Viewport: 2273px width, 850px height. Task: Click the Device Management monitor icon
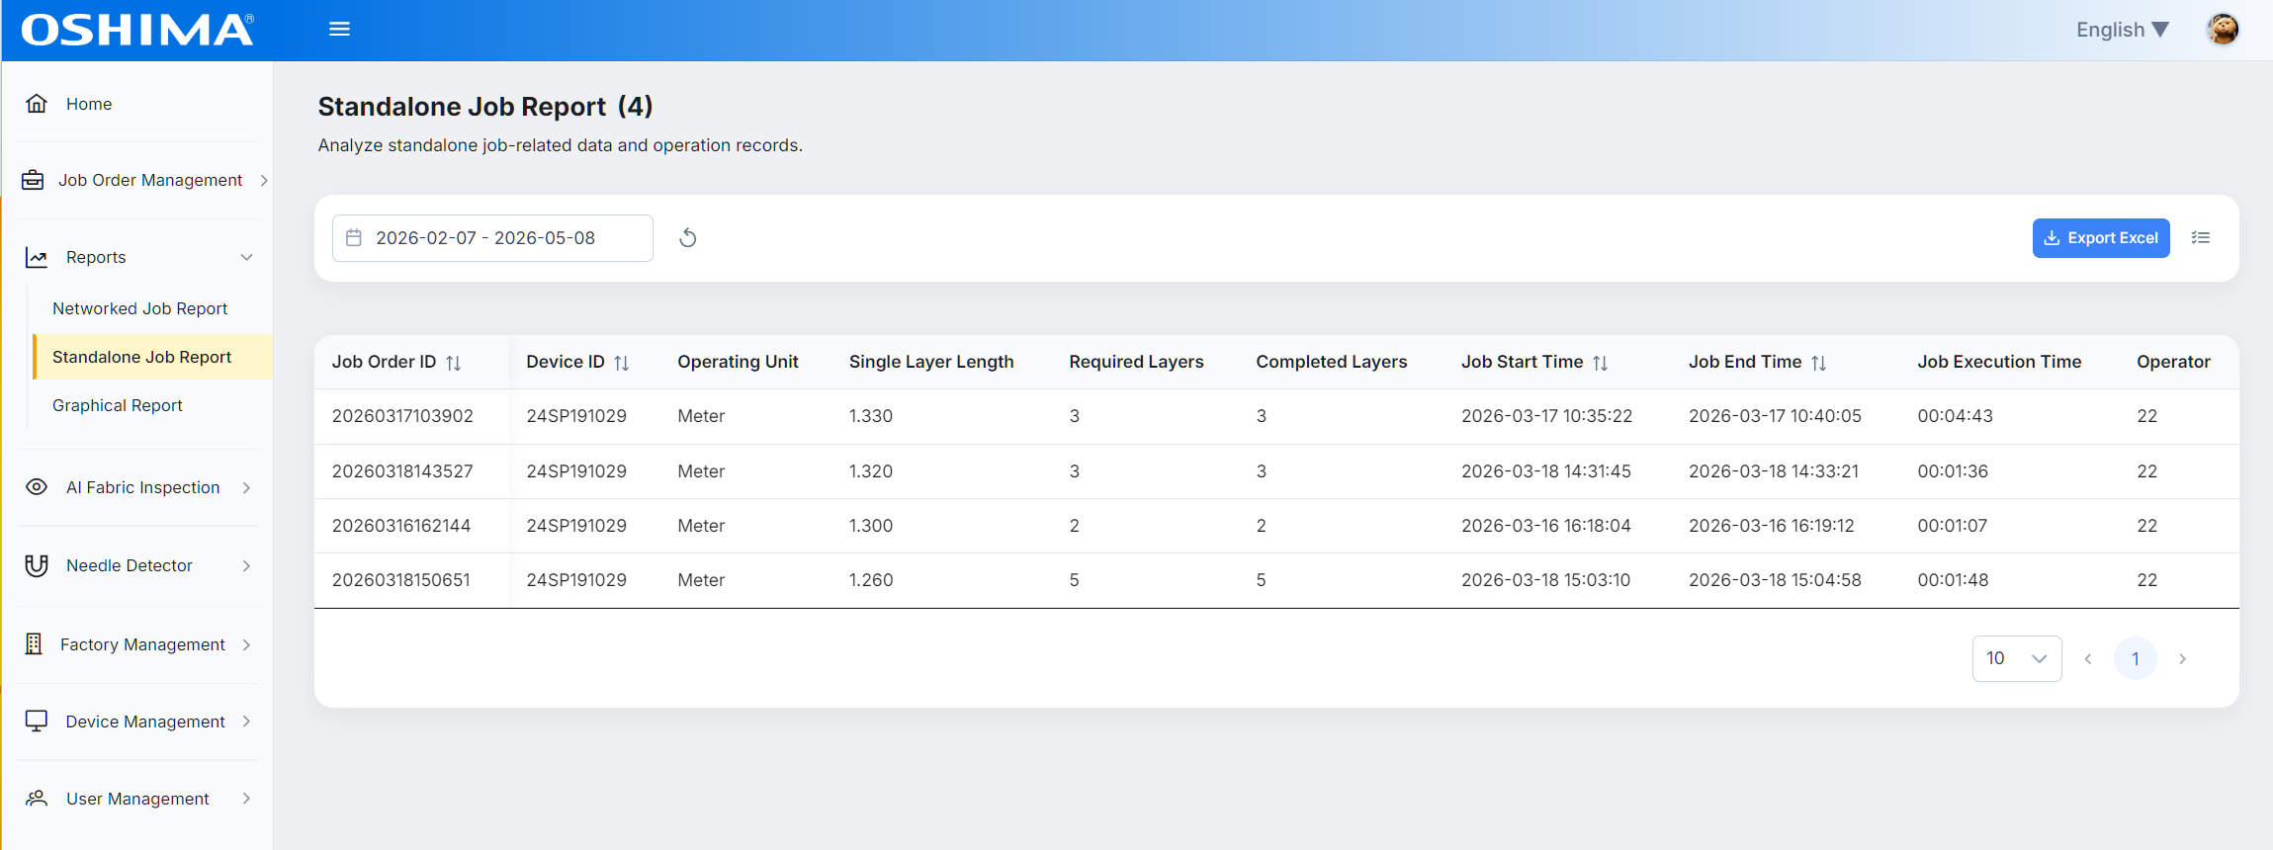37,722
